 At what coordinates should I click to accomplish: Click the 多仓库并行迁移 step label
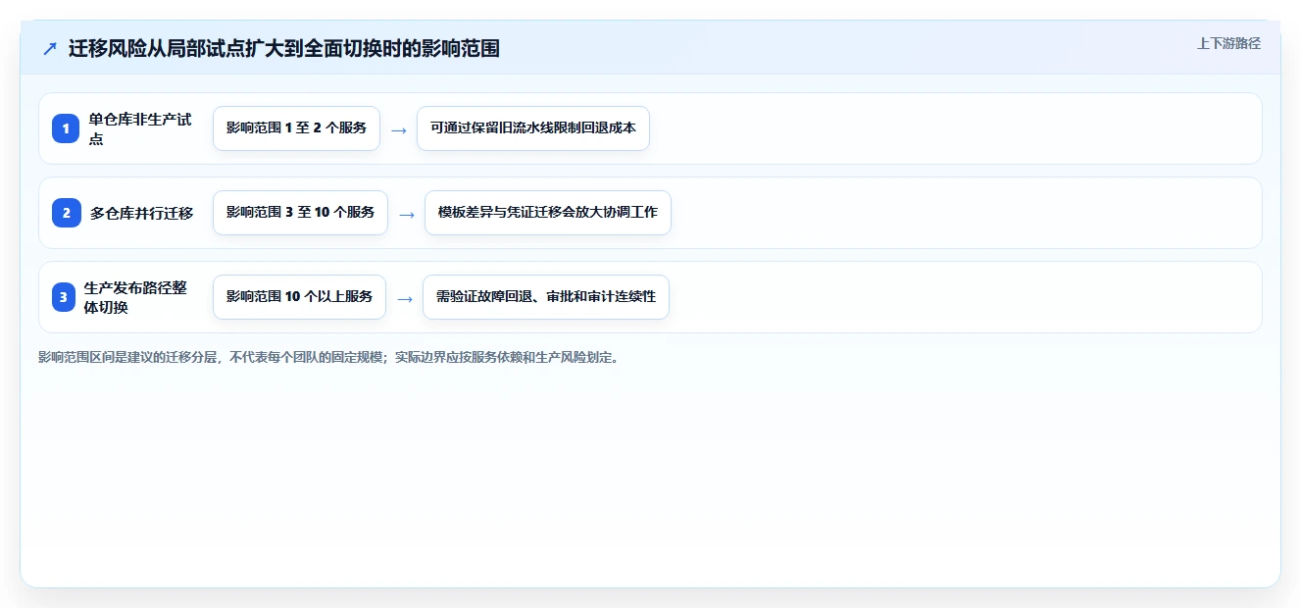[x=141, y=213]
